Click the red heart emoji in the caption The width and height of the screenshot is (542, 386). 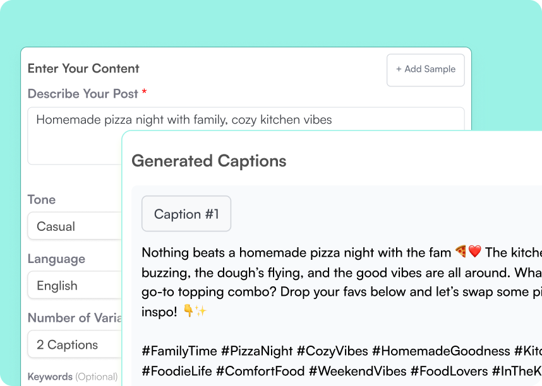[x=474, y=252]
